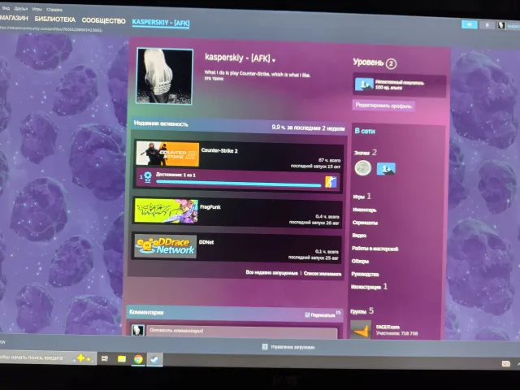Click the account avatar in header
520x390 pixels.
click(501, 25)
